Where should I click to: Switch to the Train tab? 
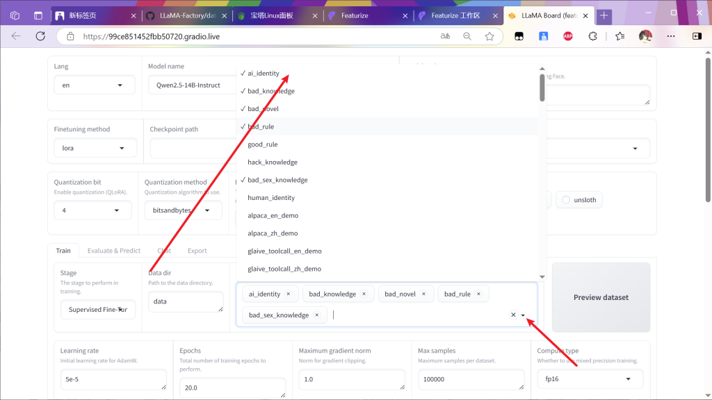pyautogui.click(x=63, y=251)
